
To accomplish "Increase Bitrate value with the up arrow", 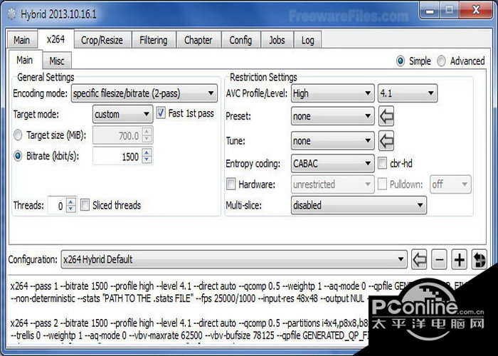I will 147,152.
